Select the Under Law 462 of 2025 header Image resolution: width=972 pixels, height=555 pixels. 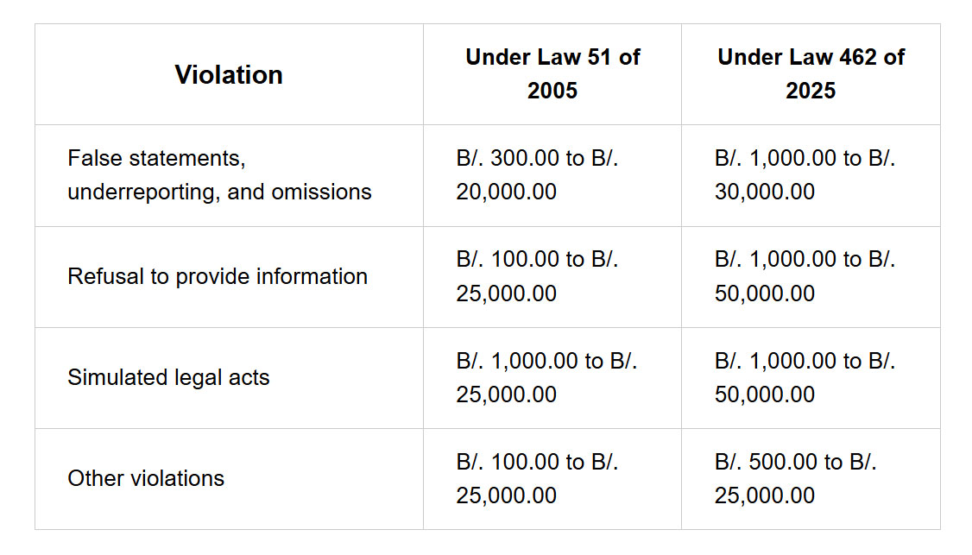click(x=811, y=74)
